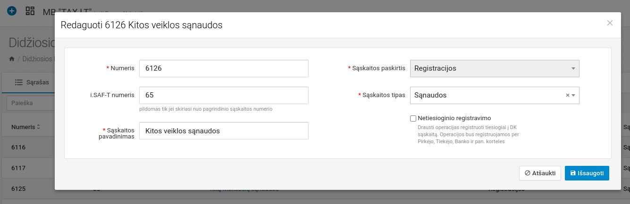The height and width of the screenshot is (204, 630).
Task: Click the blue plus add icon
Action: pyautogui.click(x=12, y=10)
